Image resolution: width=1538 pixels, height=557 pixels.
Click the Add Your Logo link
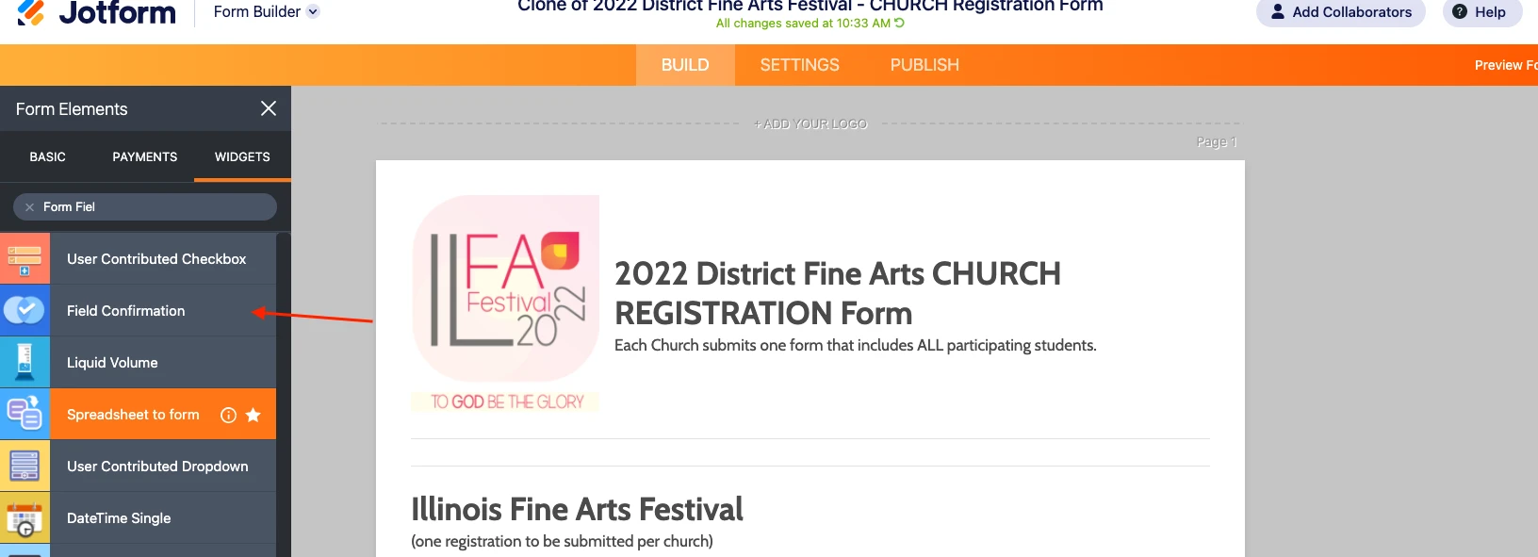click(810, 124)
